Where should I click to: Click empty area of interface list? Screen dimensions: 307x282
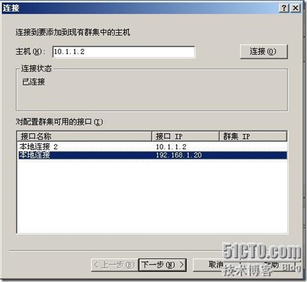[x=152, y=196]
